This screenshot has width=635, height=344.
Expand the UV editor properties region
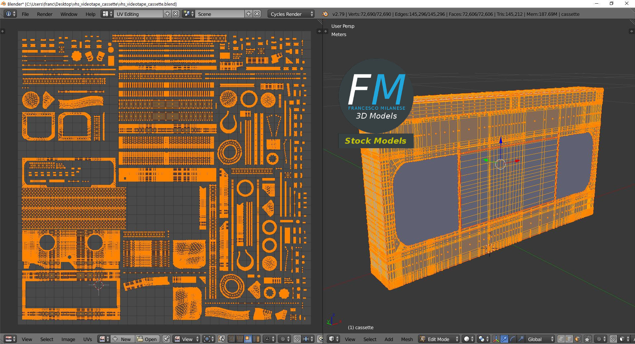(319, 31)
